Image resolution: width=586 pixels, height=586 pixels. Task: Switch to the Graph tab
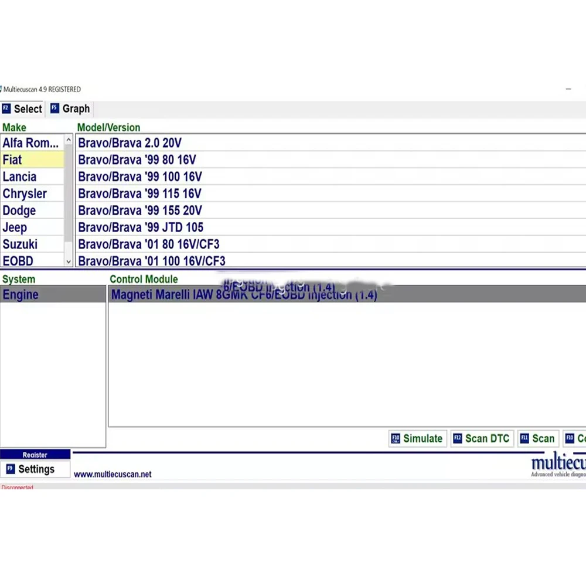[x=70, y=109]
